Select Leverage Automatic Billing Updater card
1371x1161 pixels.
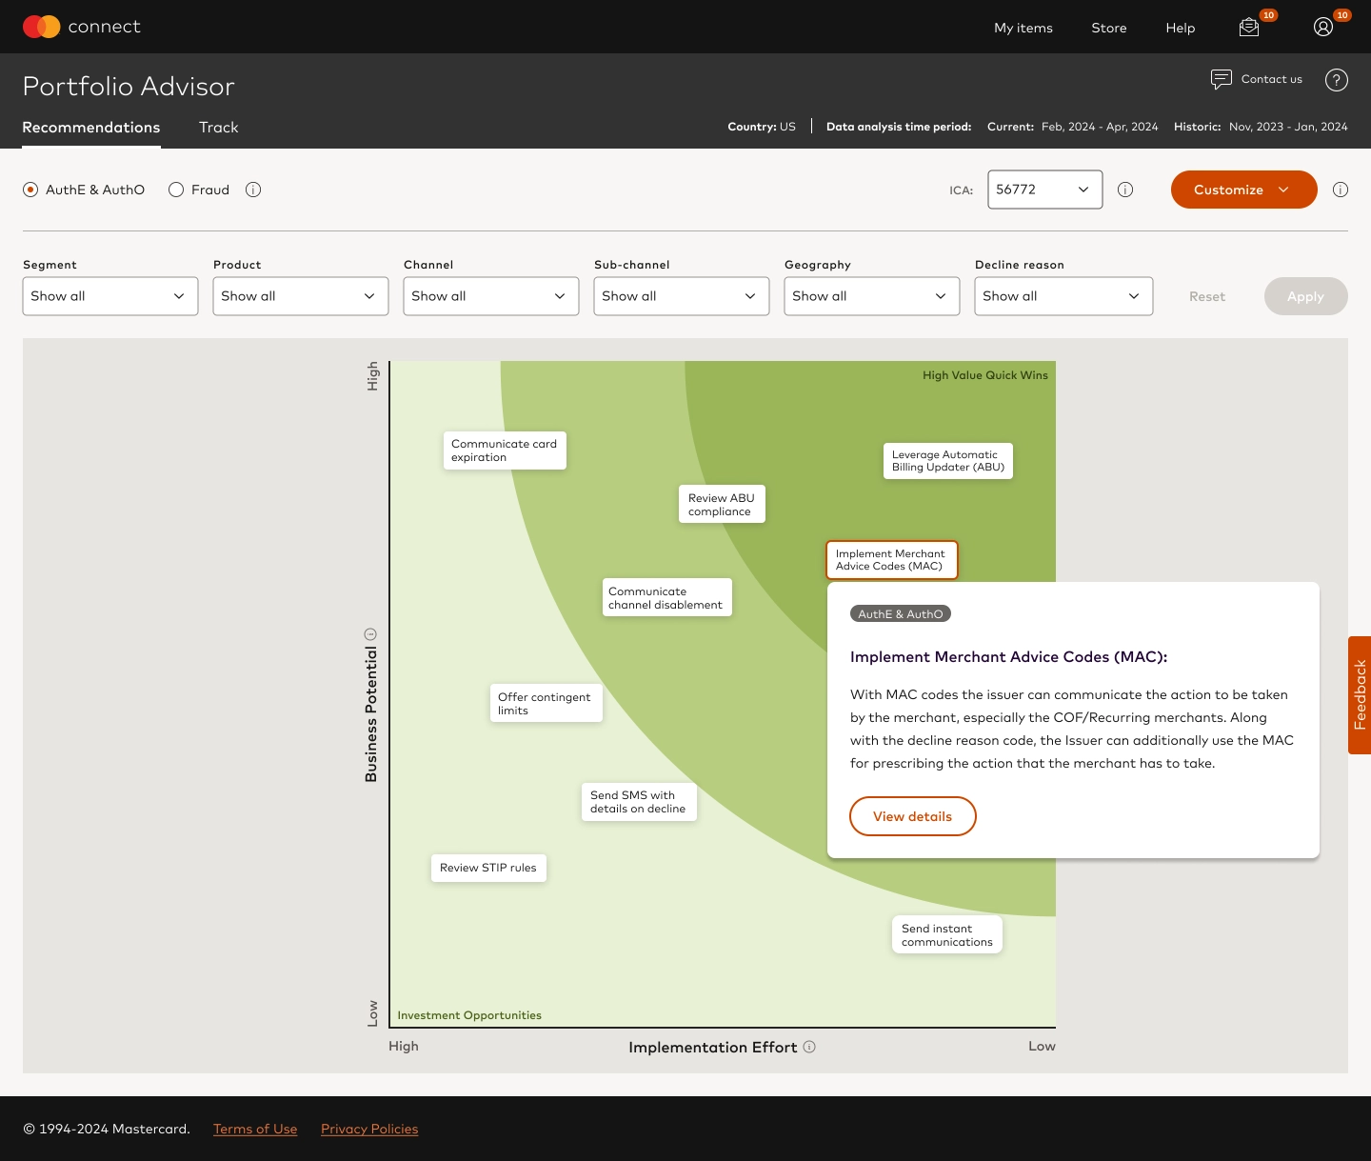[x=948, y=461]
